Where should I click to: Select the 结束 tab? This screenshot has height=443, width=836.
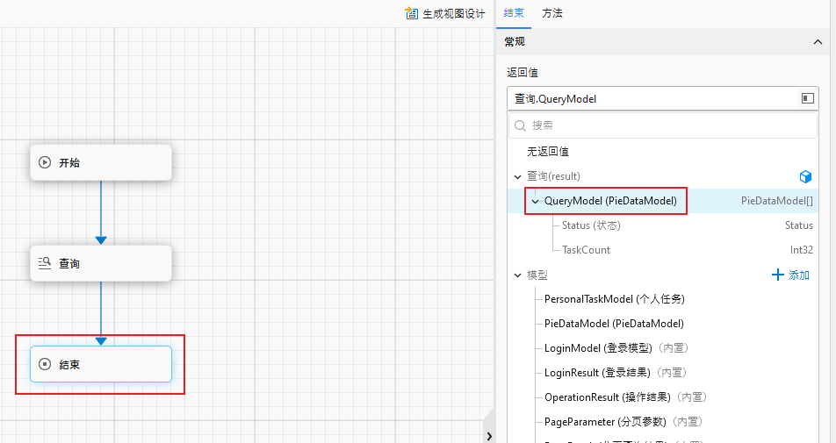[x=514, y=13]
